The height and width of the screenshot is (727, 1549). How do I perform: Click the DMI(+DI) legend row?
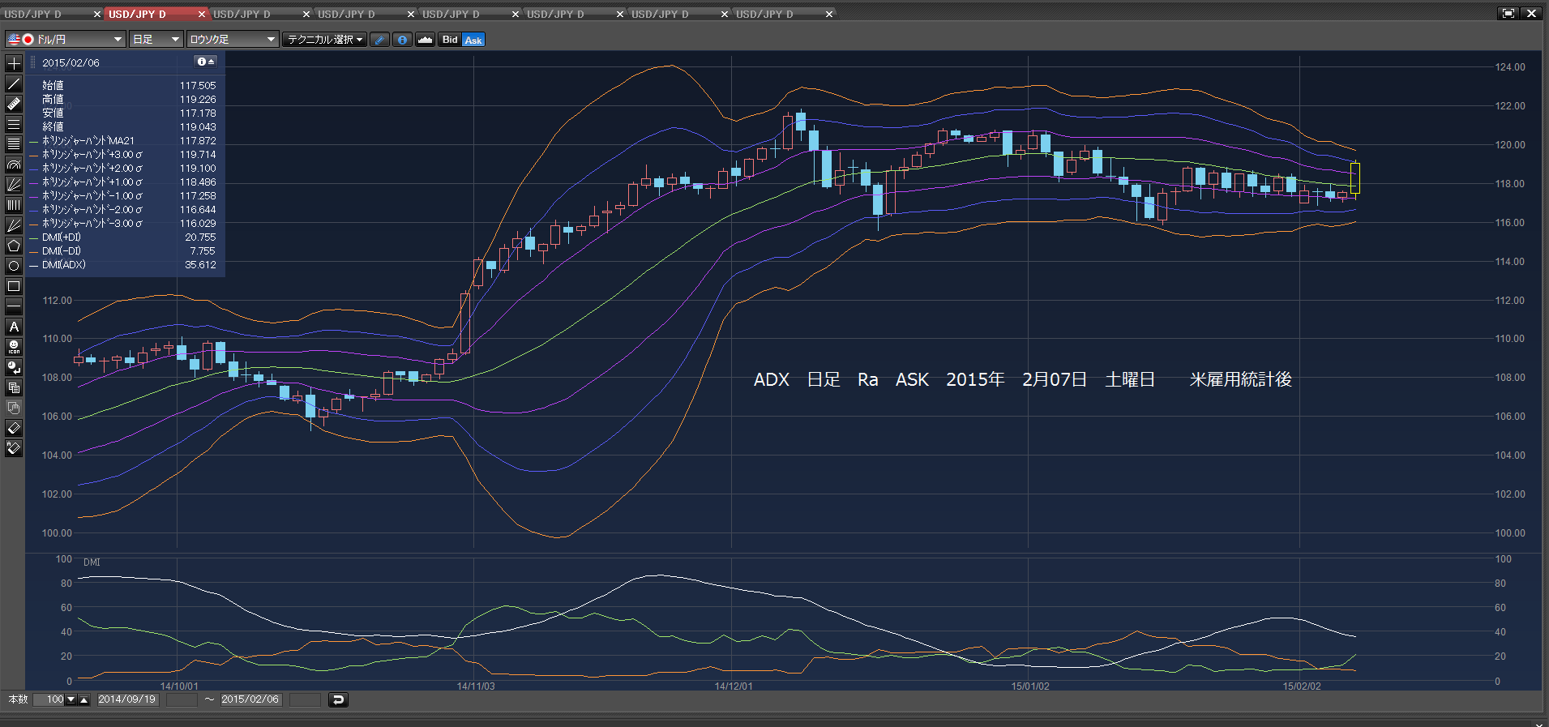click(123, 237)
